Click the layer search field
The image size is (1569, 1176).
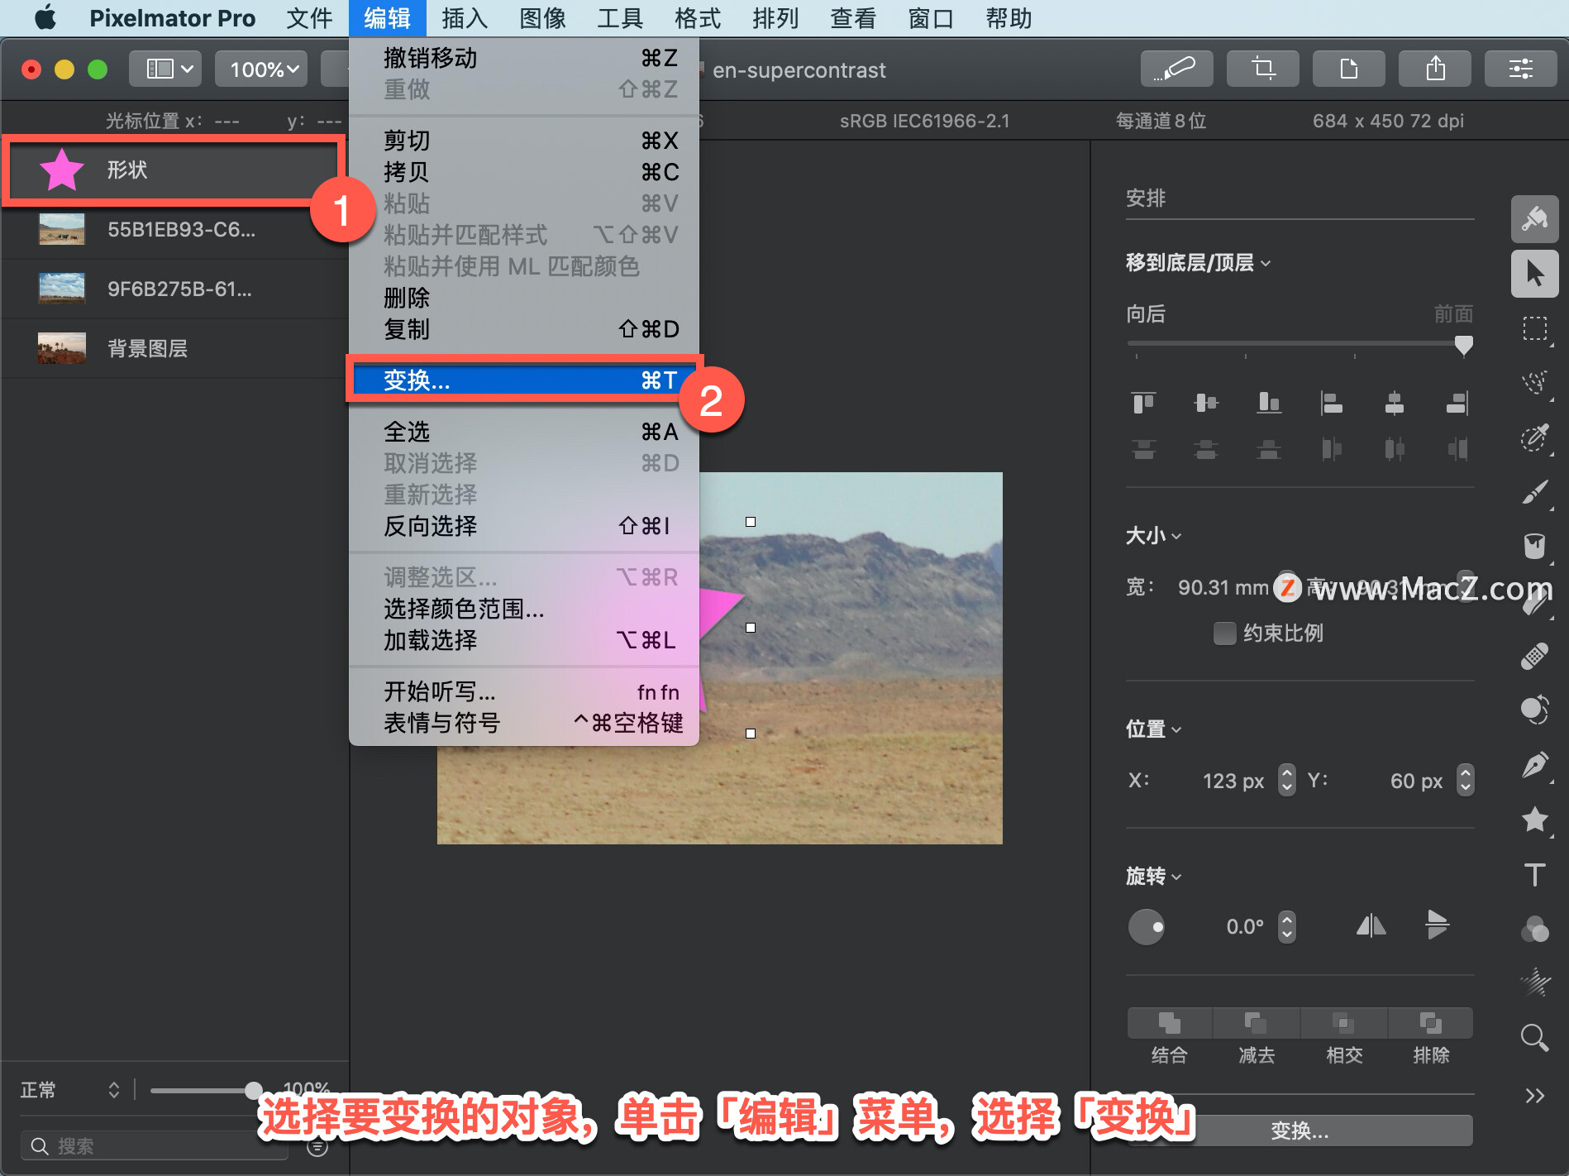(x=154, y=1145)
